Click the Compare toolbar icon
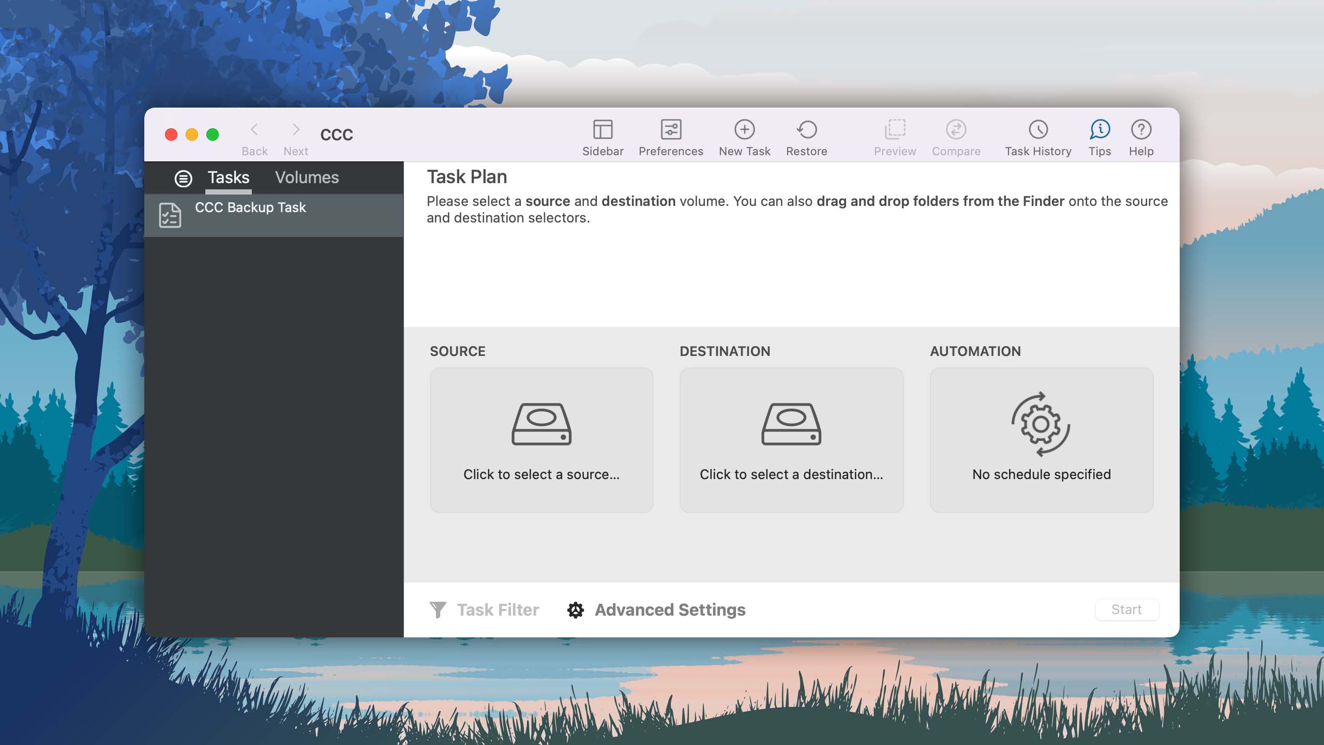This screenshot has height=745, width=1324. (956, 129)
